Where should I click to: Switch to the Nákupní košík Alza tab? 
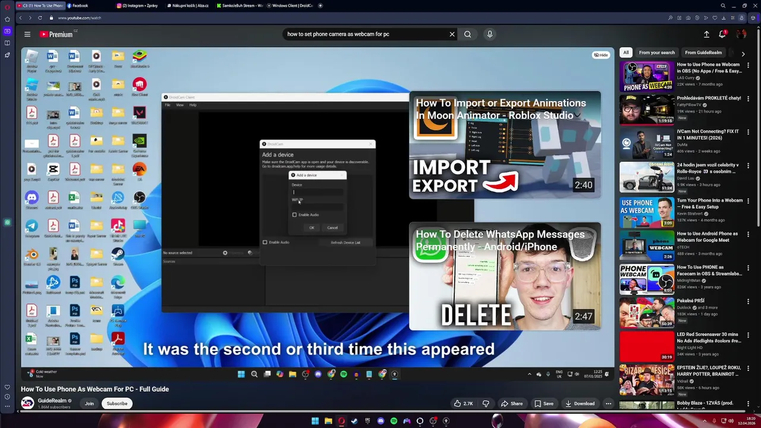pyautogui.click(x=190, y=6)
